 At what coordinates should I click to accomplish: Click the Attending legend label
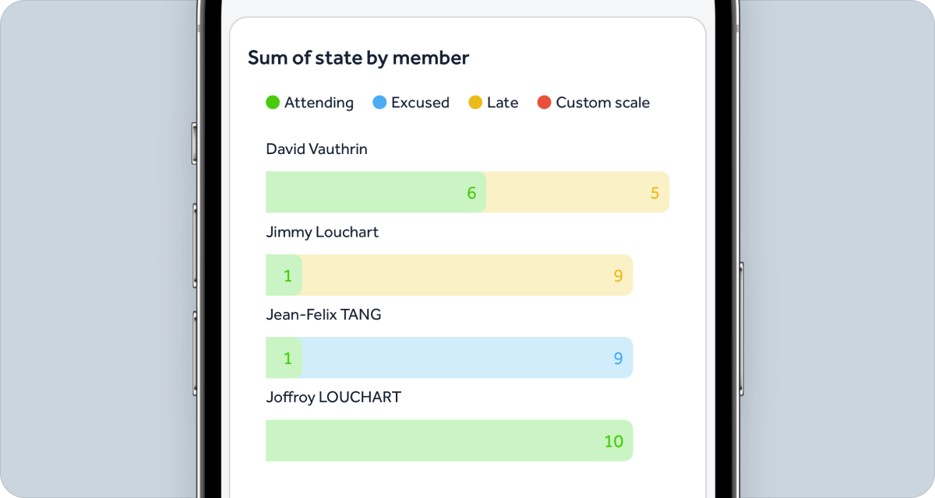319,103
